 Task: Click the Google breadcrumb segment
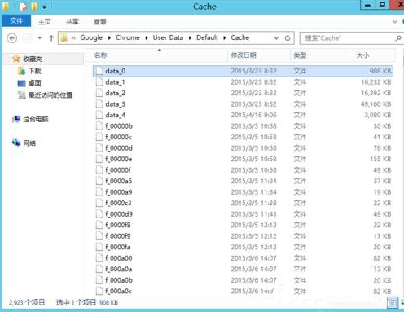tap(91, 37)
